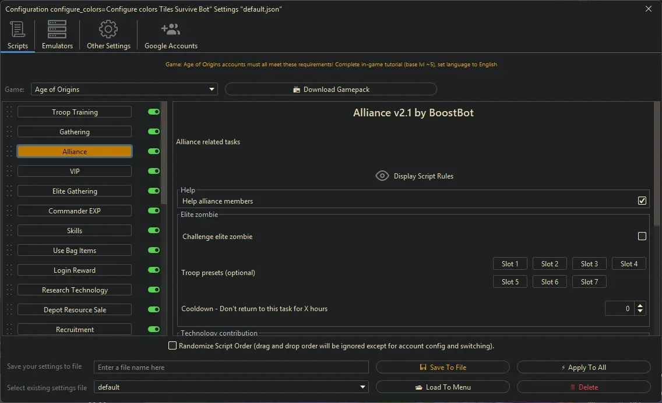
Task: Open the Scripts tab icon
Action: pos(17,29)
